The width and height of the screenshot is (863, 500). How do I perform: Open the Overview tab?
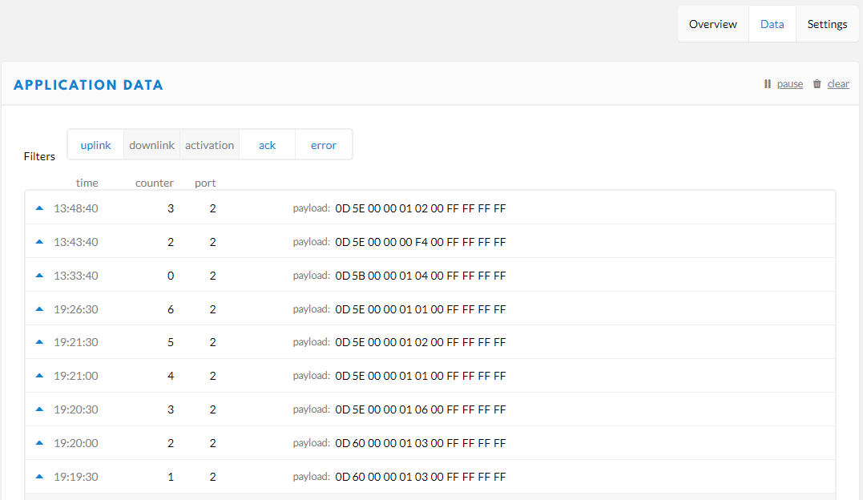(x=712, y=24)
